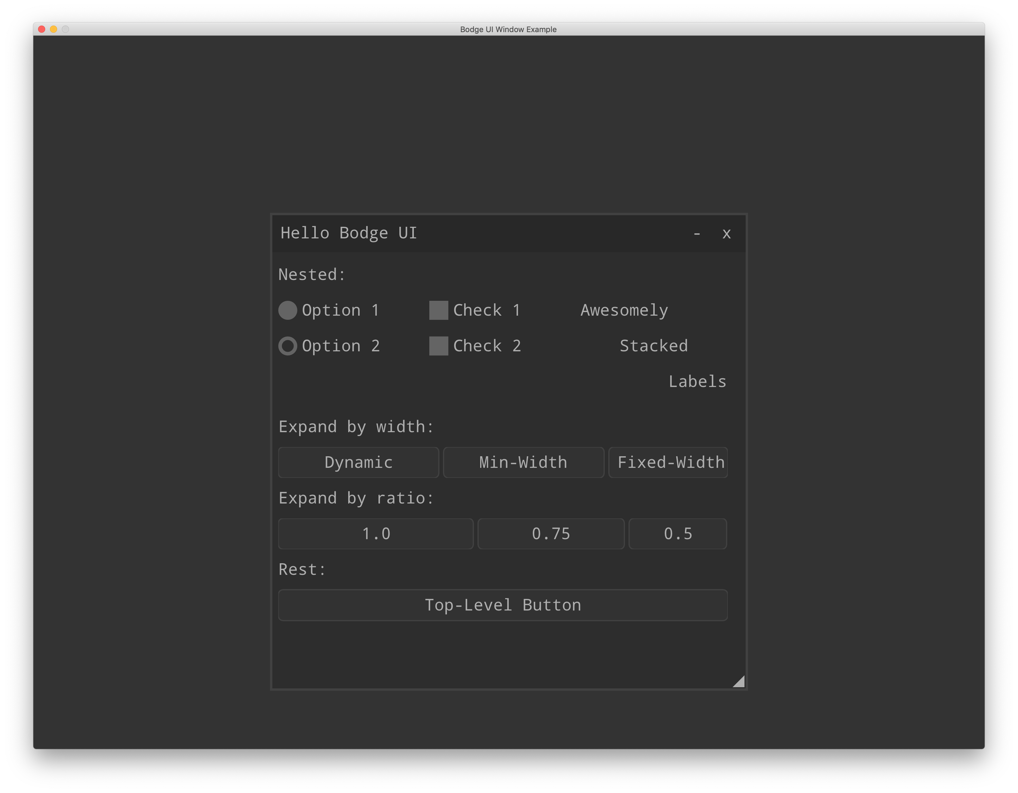Minimize the Hello Bodge UI panel
Viewport: 1018px width, 793px height.
point(697,233)
